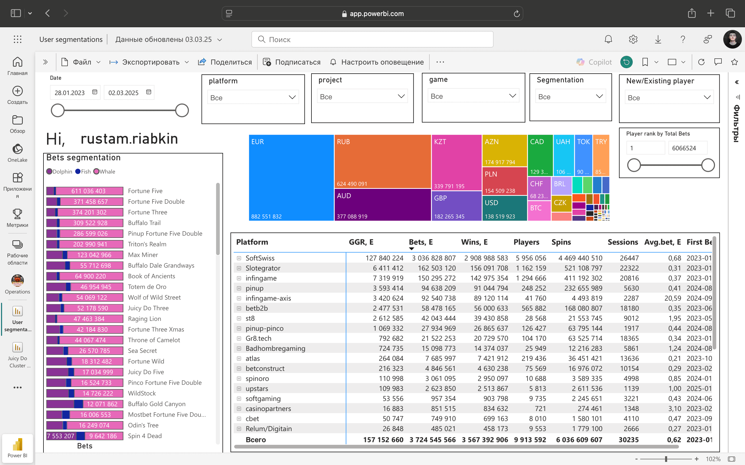This screenshot has width=745, height=465.
Task: Click the right Date slider handle
Action: point(182,110)
